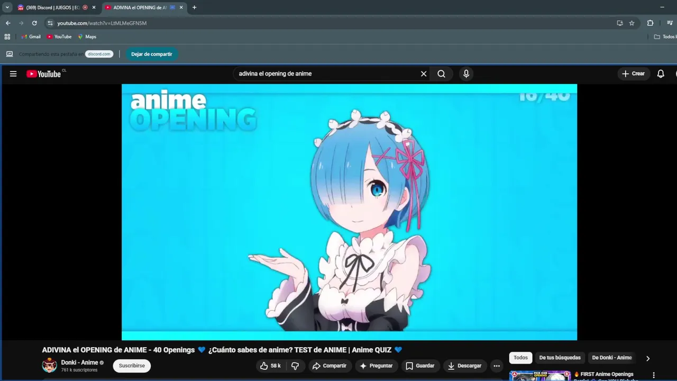Subscribe with the Suscribirse button

click(132, 366)
